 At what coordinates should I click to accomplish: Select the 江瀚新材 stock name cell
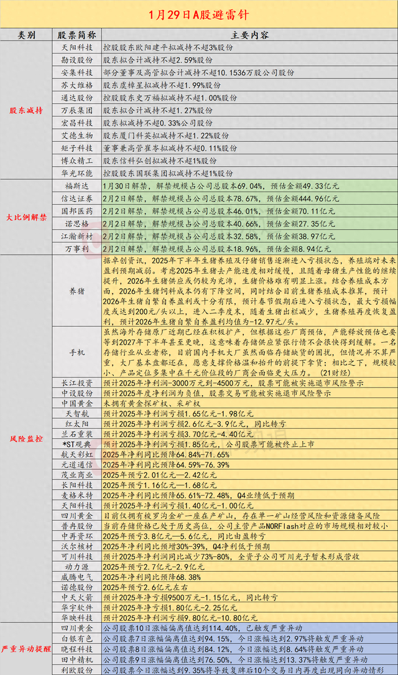(77, 236)
